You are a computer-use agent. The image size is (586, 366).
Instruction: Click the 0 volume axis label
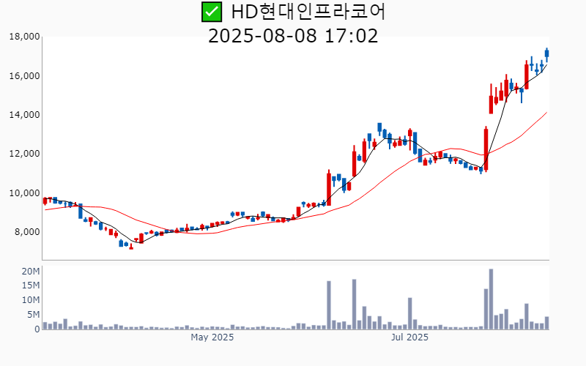[x=37, y=329]
